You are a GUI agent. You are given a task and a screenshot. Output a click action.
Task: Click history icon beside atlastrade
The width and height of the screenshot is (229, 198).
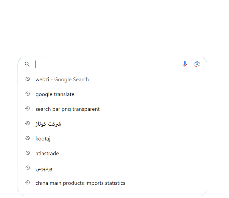tap(27, 153)
